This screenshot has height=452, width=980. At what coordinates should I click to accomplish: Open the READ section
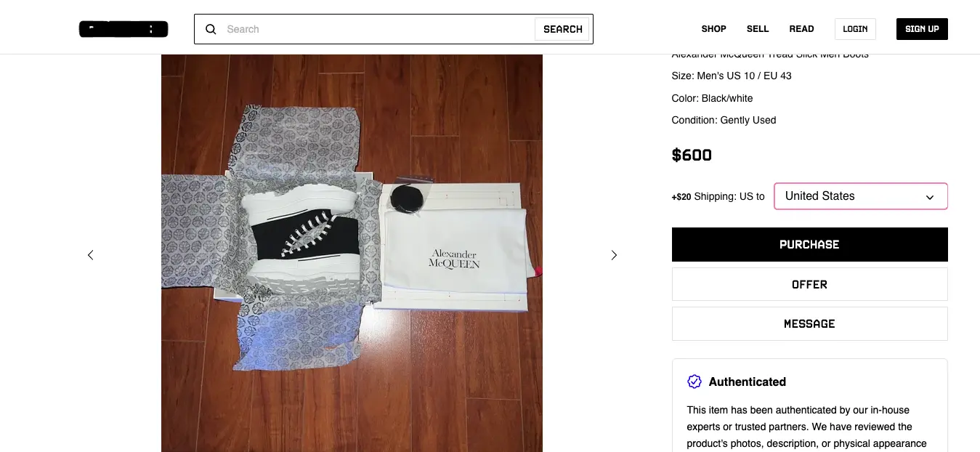[801, 29]
